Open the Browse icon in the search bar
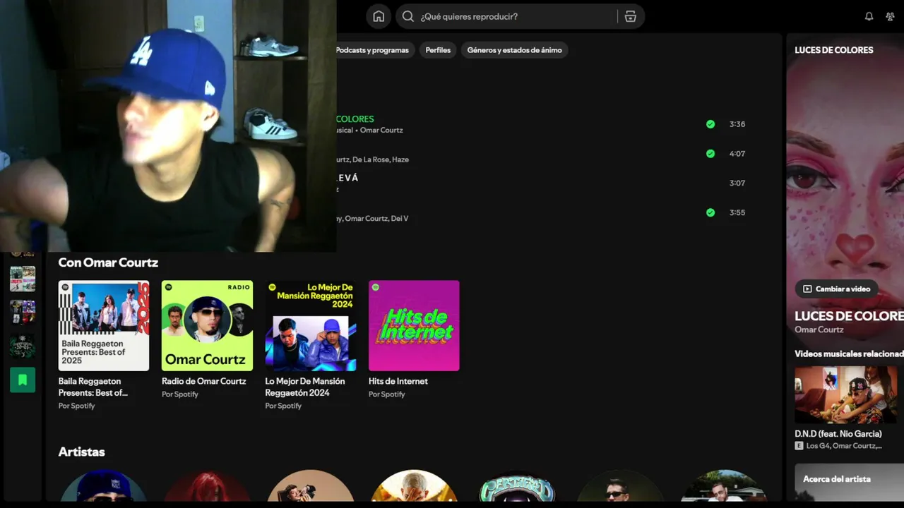This screenshot has width=904, height=508. (631, 16)
